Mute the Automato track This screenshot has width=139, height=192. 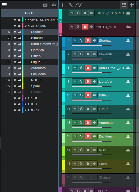click(x=75, y=123)
